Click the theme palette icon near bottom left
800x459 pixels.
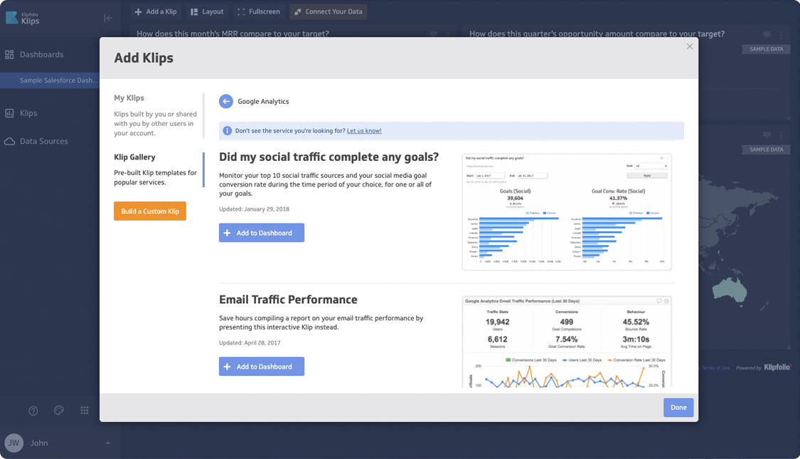(x=58, y=411)
